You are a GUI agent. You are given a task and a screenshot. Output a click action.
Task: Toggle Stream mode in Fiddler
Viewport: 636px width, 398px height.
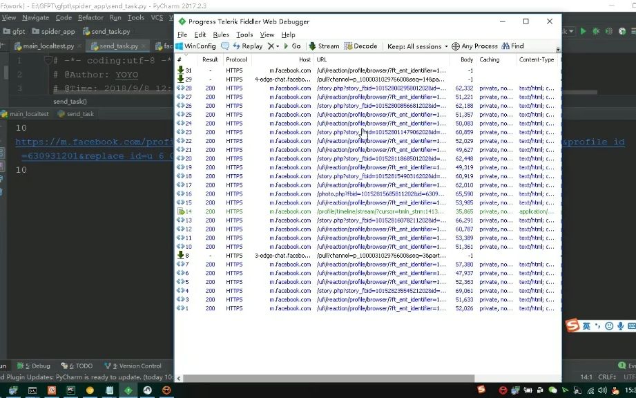coord(322,46)
